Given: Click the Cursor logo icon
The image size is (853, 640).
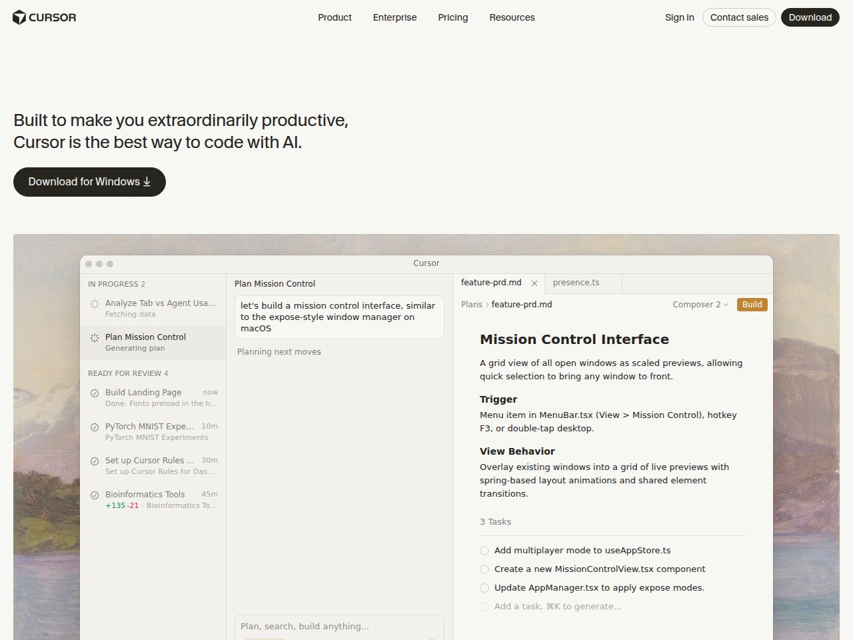Looking at the screenshot, I should [19, 17].
